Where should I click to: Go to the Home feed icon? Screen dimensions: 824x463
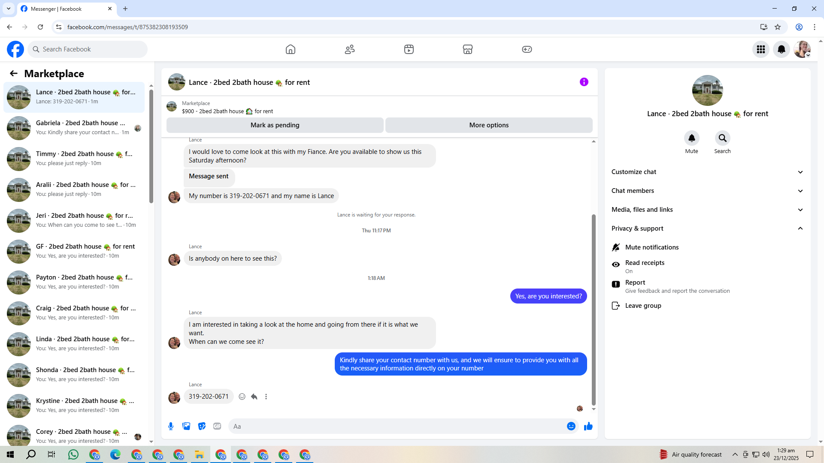[291, 49]
